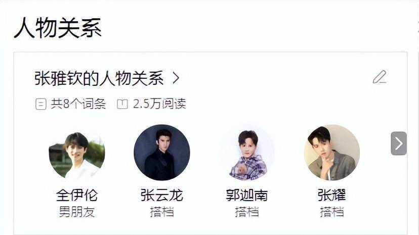Open 张云龙 profile photo
Screen dimensions: 419x235
pos(161,153)
